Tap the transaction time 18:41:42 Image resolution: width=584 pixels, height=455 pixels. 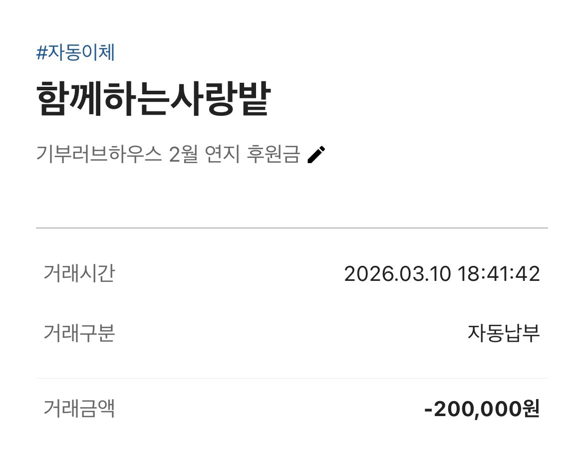coord(499,274)
